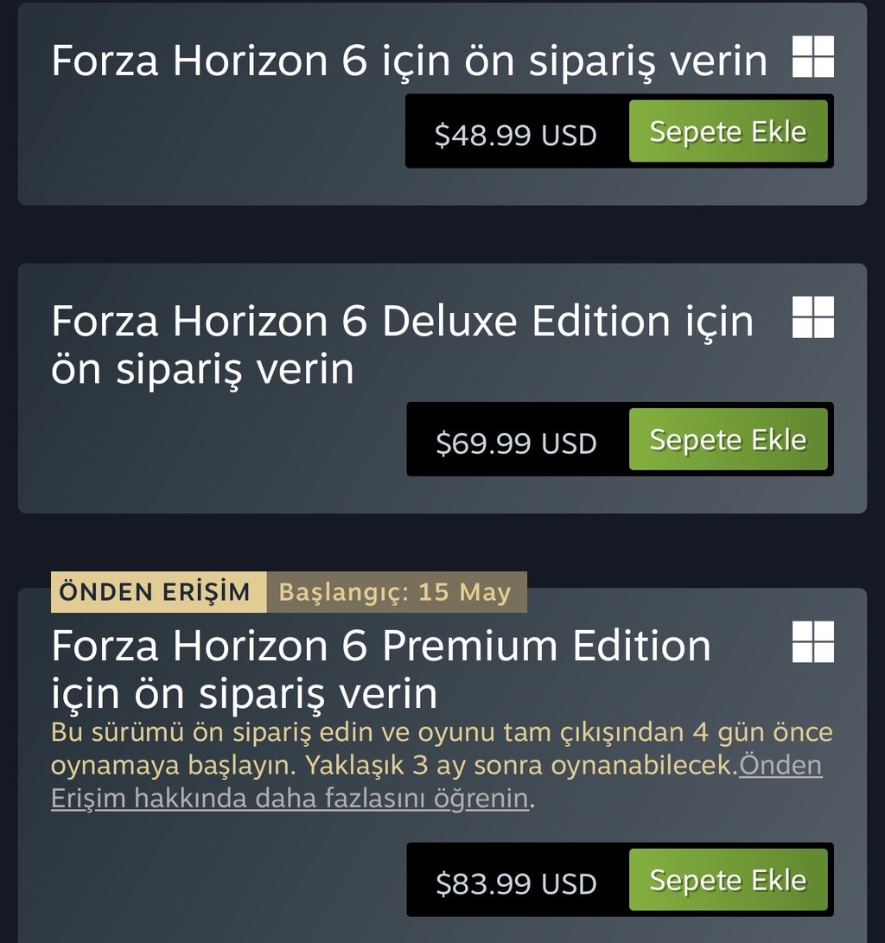This screenshot has width=885, height=943.
Task: Add the $83.99 Premium Edition to cart
Action: (x=728, y=880)
